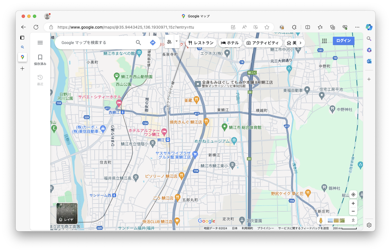Click the 西山動物園 zoo pin

117,76
